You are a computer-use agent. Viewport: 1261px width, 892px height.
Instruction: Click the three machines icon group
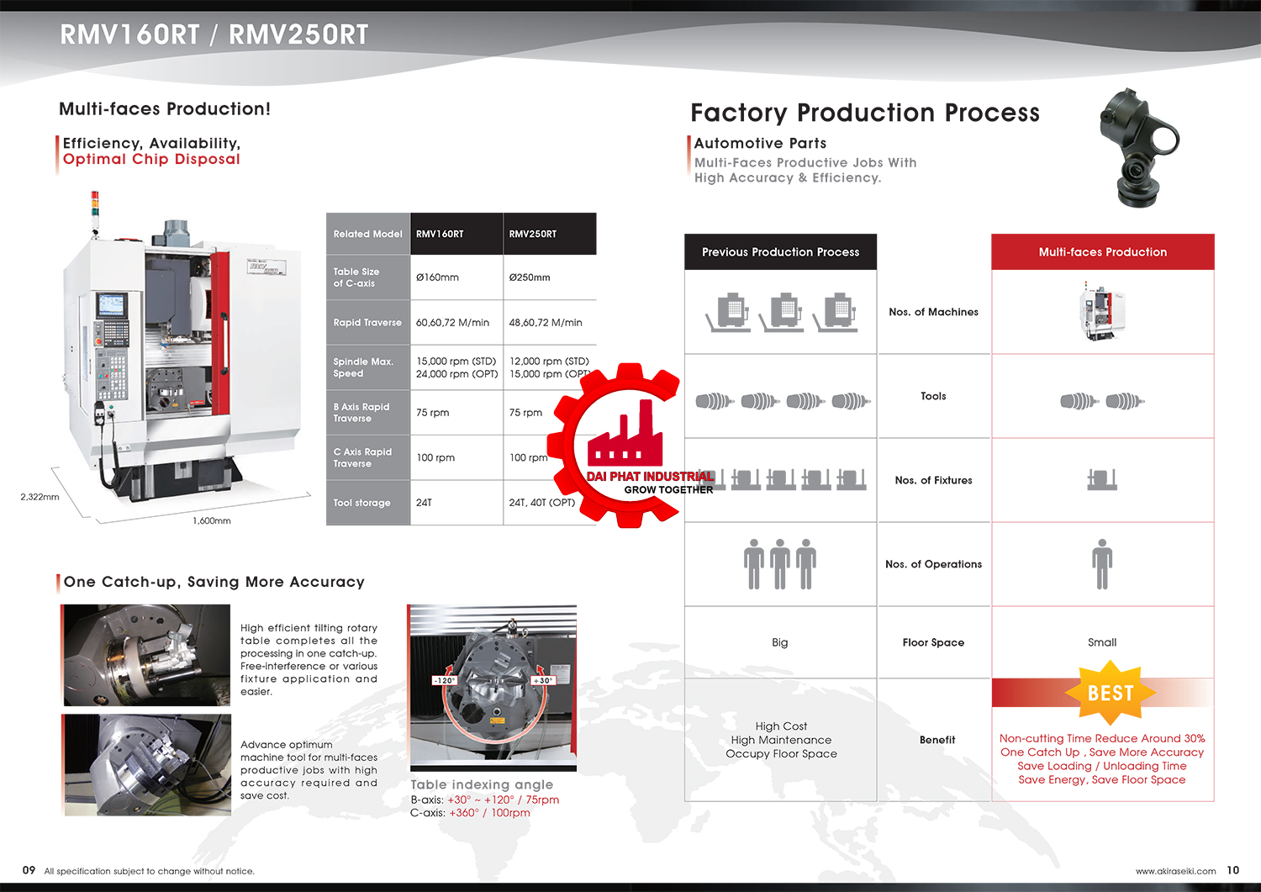780,313
